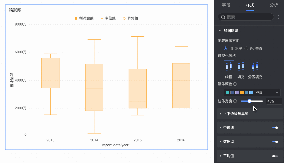Click the 45% width value field
Viewport: 284px width, 163px height.
click(274, 101)
